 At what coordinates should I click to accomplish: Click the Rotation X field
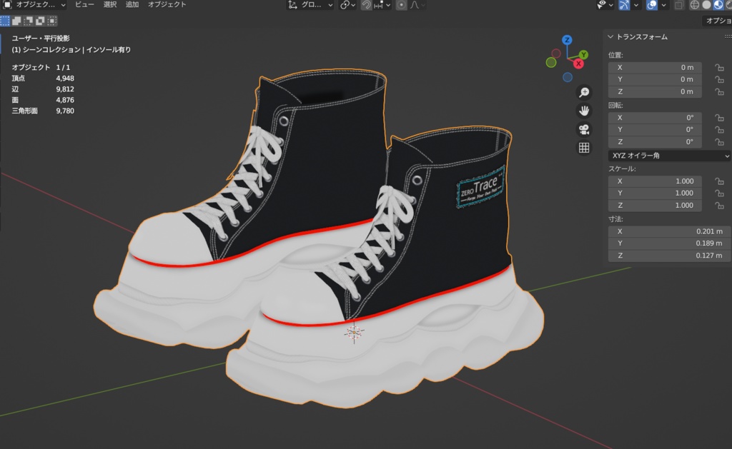coord(655,118)
